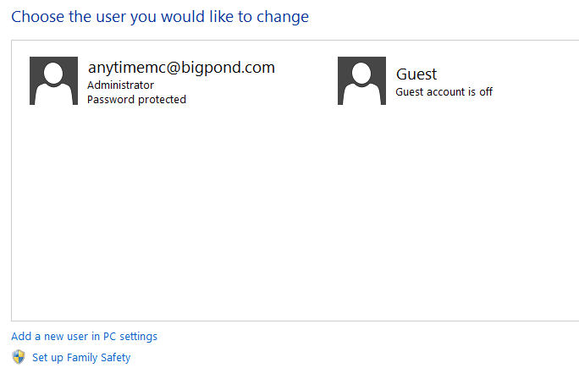Click the Family Safety shield icon
Screen dimensions: 579x390
(19, 357)
